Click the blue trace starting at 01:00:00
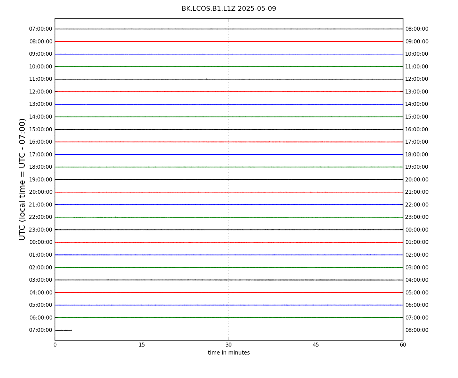 coord(229,255)
